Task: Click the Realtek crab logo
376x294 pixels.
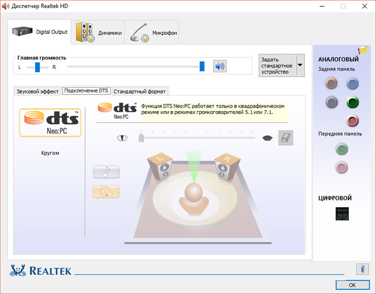Action: [18, 271]
